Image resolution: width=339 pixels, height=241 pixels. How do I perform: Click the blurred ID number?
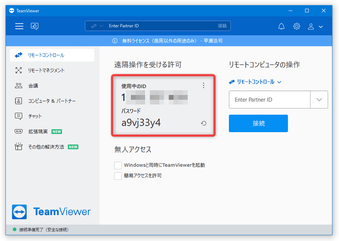tap(154, 97)
